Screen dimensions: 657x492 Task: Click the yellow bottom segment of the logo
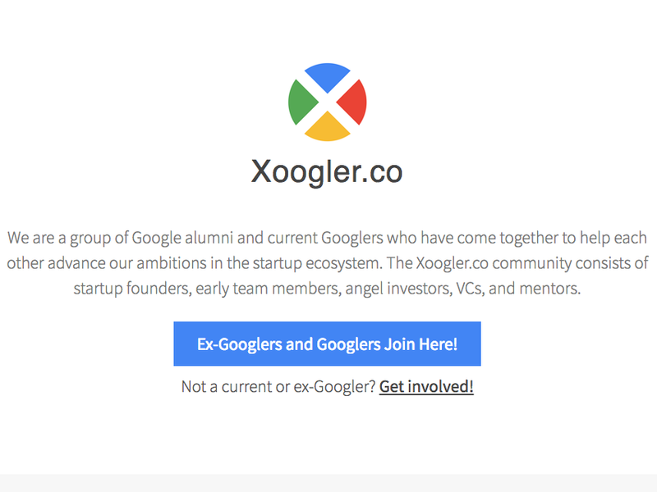tap(327, 129)
